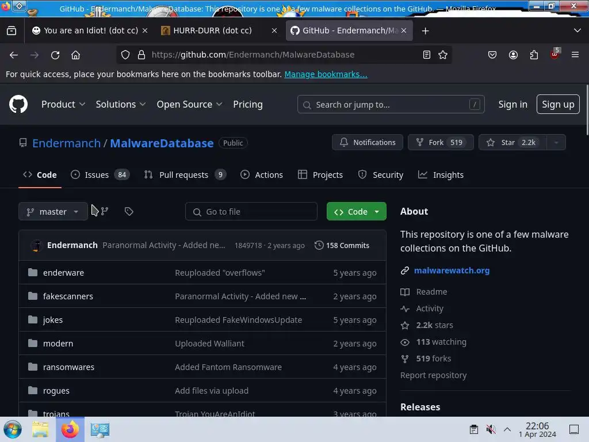Screen dimensions: 589x442
Task: Click Report repository link
Action: 434,375
